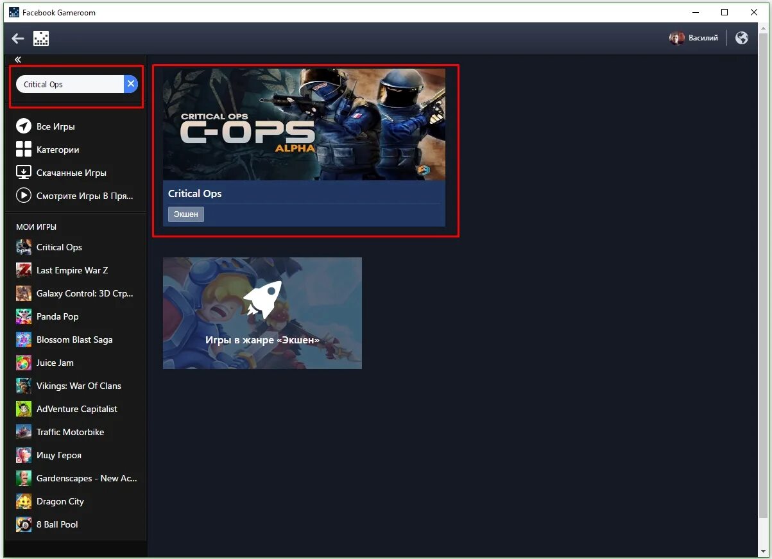Select Panda Pop text
This screenshot has height=559, width=772.
pyautogui.click(x=58, y=316)
